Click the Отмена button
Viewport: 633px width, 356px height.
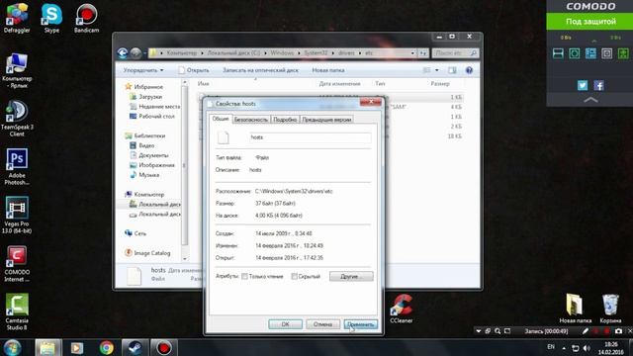[322, 324]
